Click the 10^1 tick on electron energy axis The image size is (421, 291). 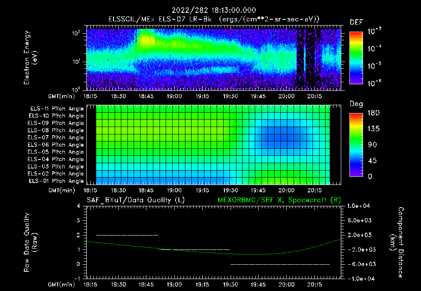76,62
